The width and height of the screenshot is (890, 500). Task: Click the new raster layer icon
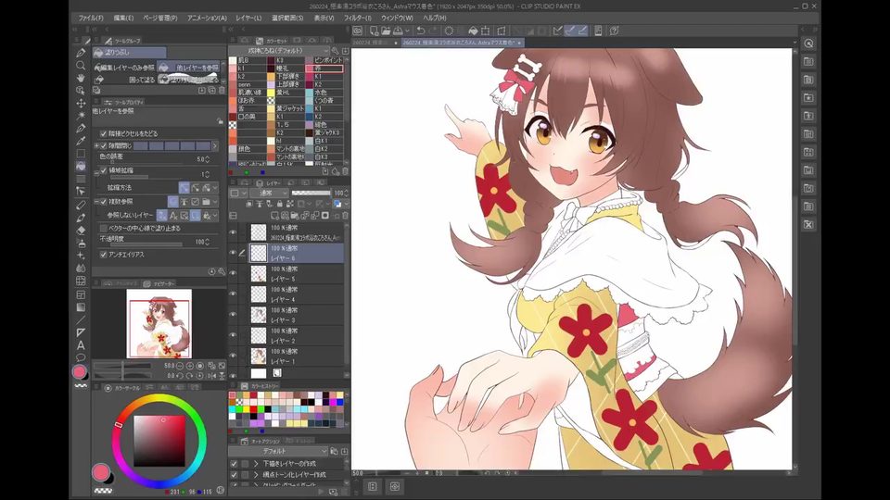(x=275, y=216)
